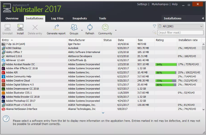Click the ABViewer 12 x64 entry icon
The height and width of the screenshot is (135, 206).
pos(3,60)
